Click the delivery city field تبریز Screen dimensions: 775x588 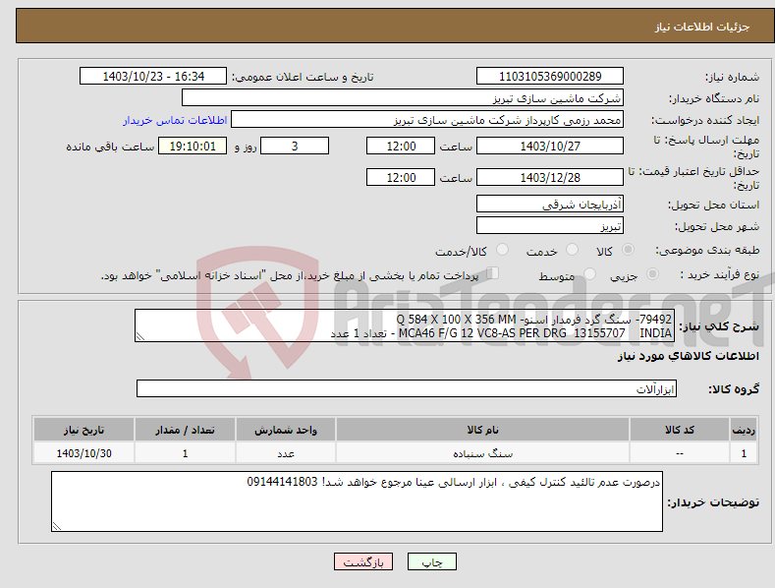coord(550,226)
